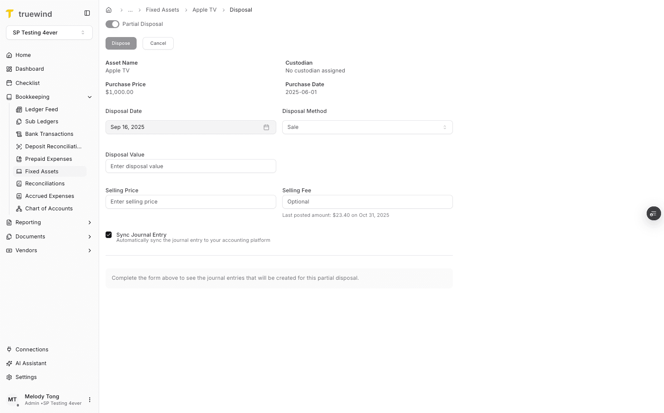The image size is (664, 413).
Task: Navigate to Dashboard in the sidebar
Action: tap(30, 69)
